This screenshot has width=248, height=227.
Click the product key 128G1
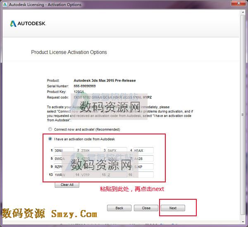pyautogui.click(x=79, y=92)
